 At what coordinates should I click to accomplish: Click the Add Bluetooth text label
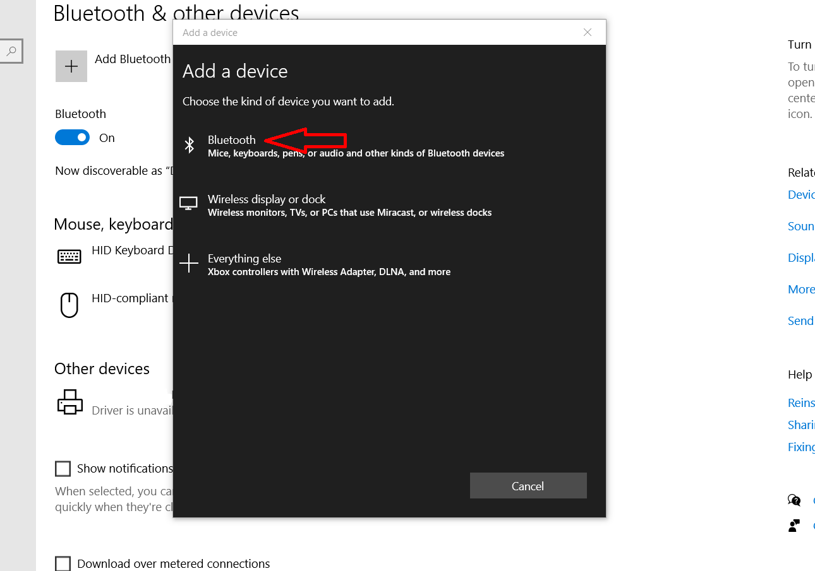coord(133,59)
